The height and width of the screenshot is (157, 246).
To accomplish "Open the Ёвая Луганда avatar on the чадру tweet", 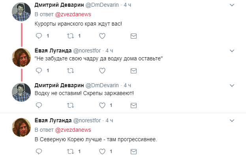I will tap(21, 58).
